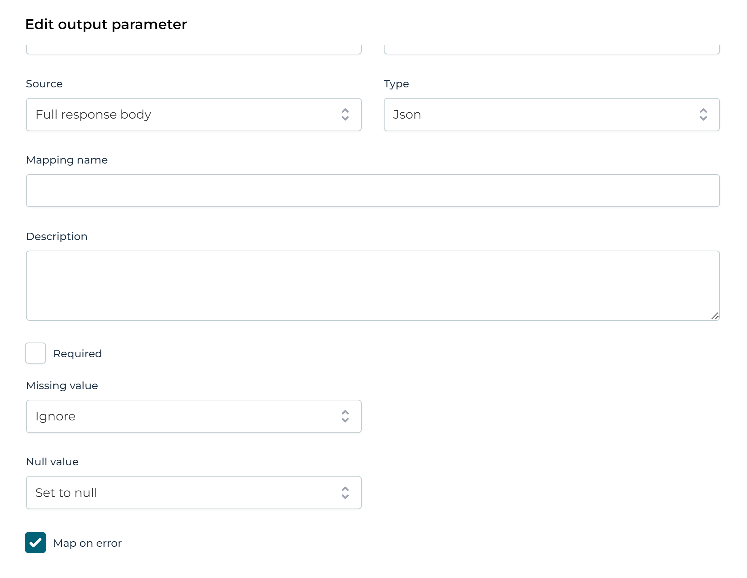Click the Required label text
The height and width of the screenshot is (578, 747).
tap(77, 353)
